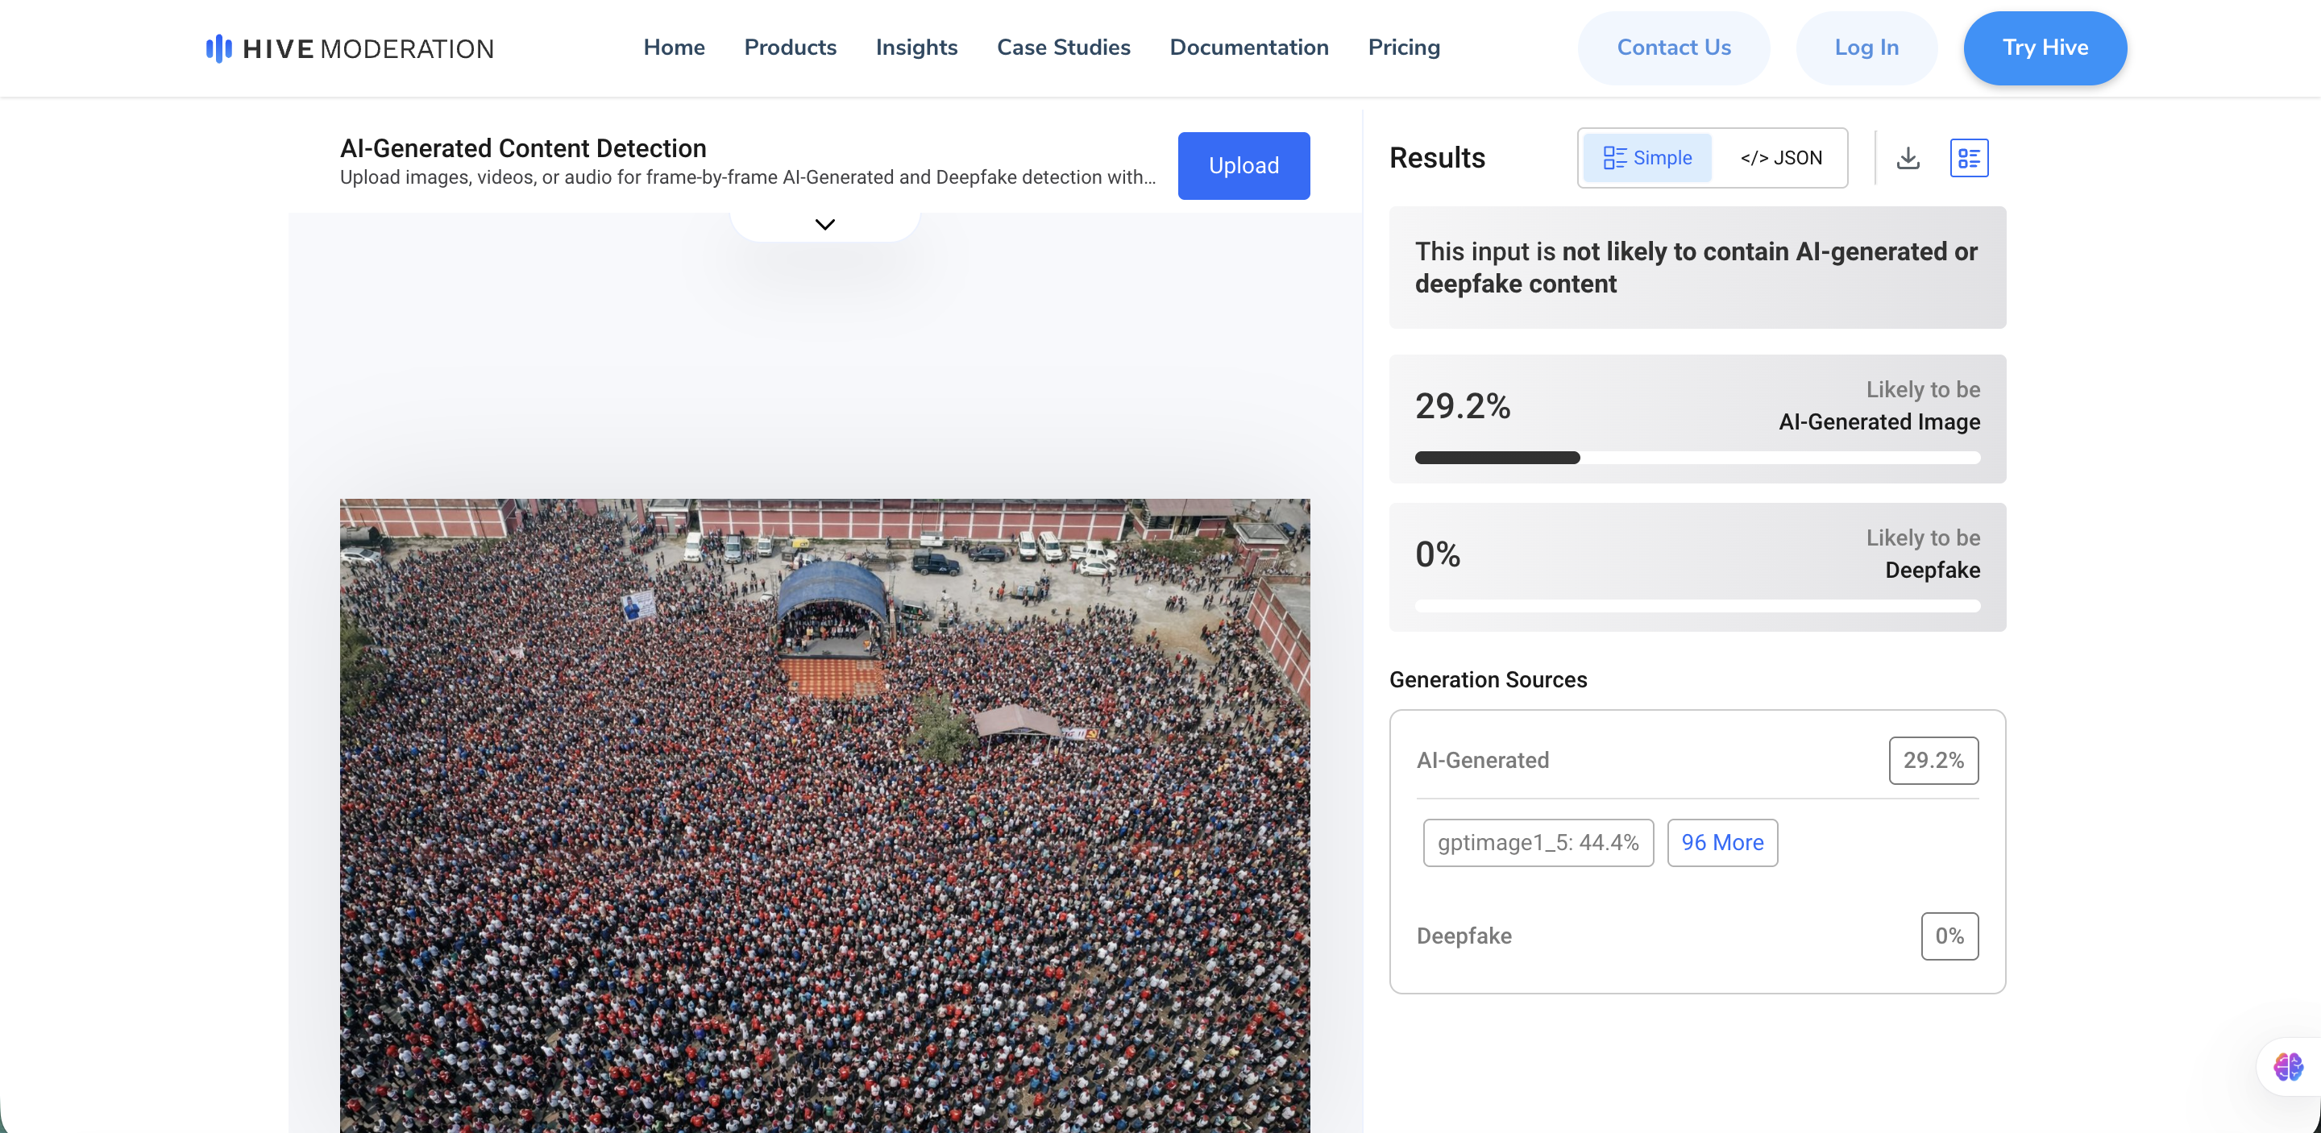Click the detailed list view icon
This screenshot has height=1133, width=2321.
[x=1969, y=159]
